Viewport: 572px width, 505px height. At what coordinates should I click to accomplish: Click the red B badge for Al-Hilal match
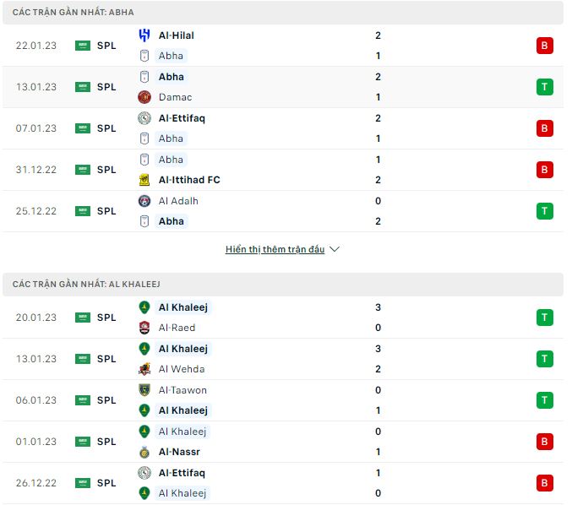point(544,46)
